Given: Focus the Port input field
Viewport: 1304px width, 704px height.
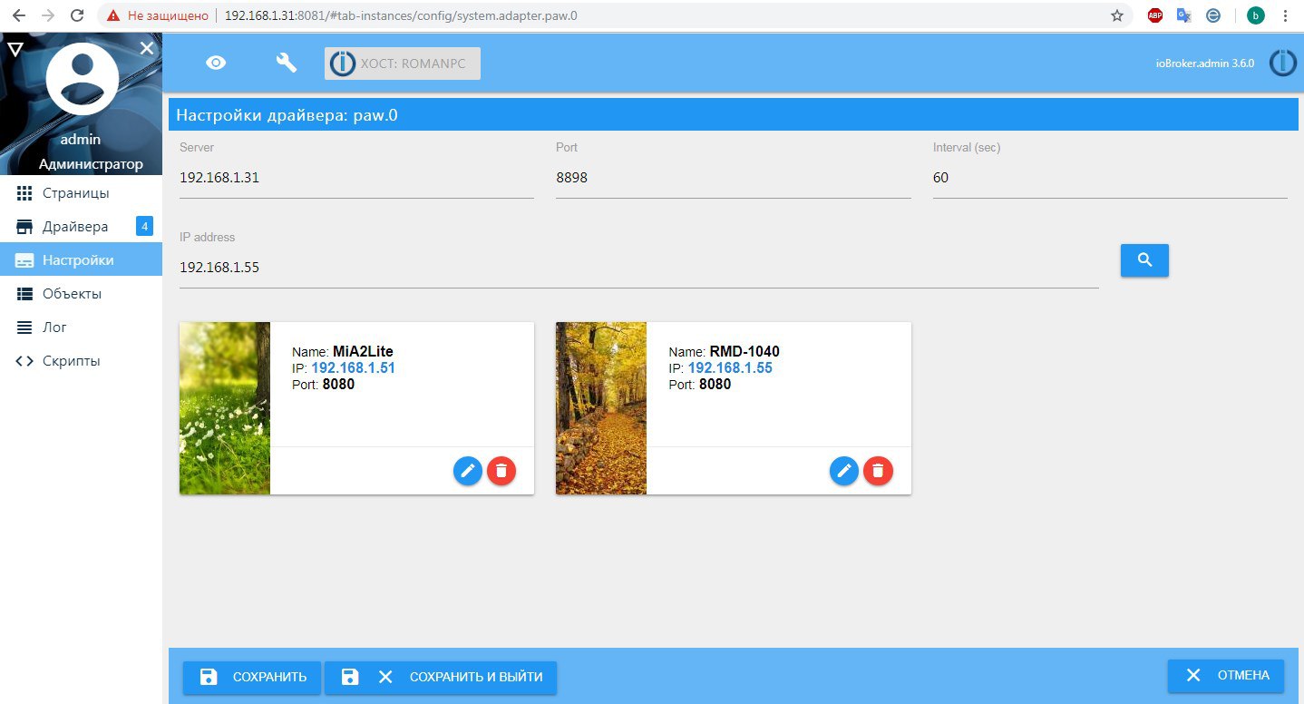Looking at the screenshot, I should coord(733,179).
